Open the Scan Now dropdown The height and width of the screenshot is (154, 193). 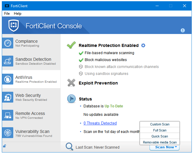[x=165, y=147]
